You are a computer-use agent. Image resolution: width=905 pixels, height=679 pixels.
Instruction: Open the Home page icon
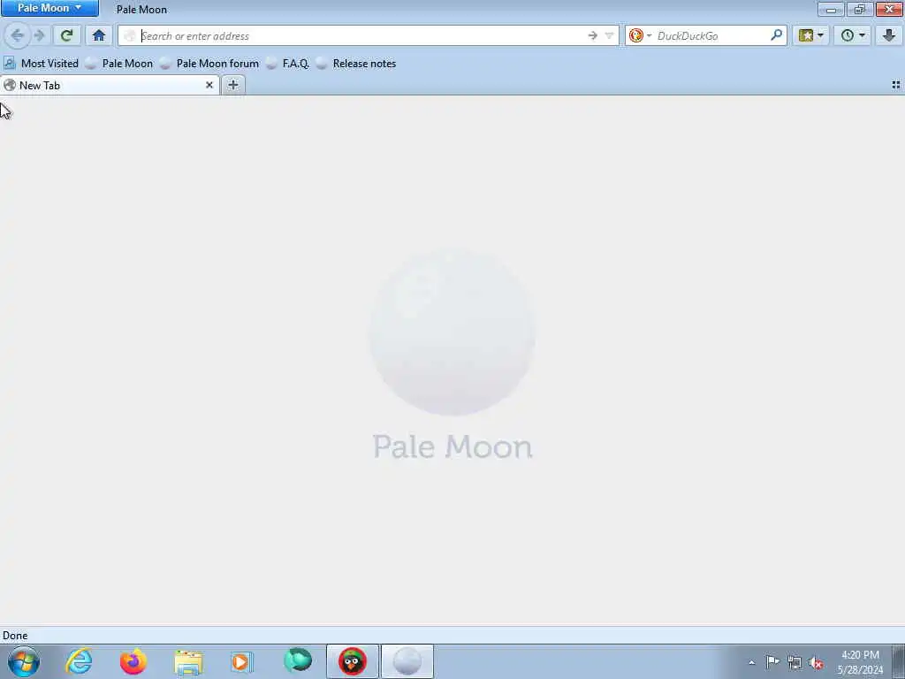[99, 35]
